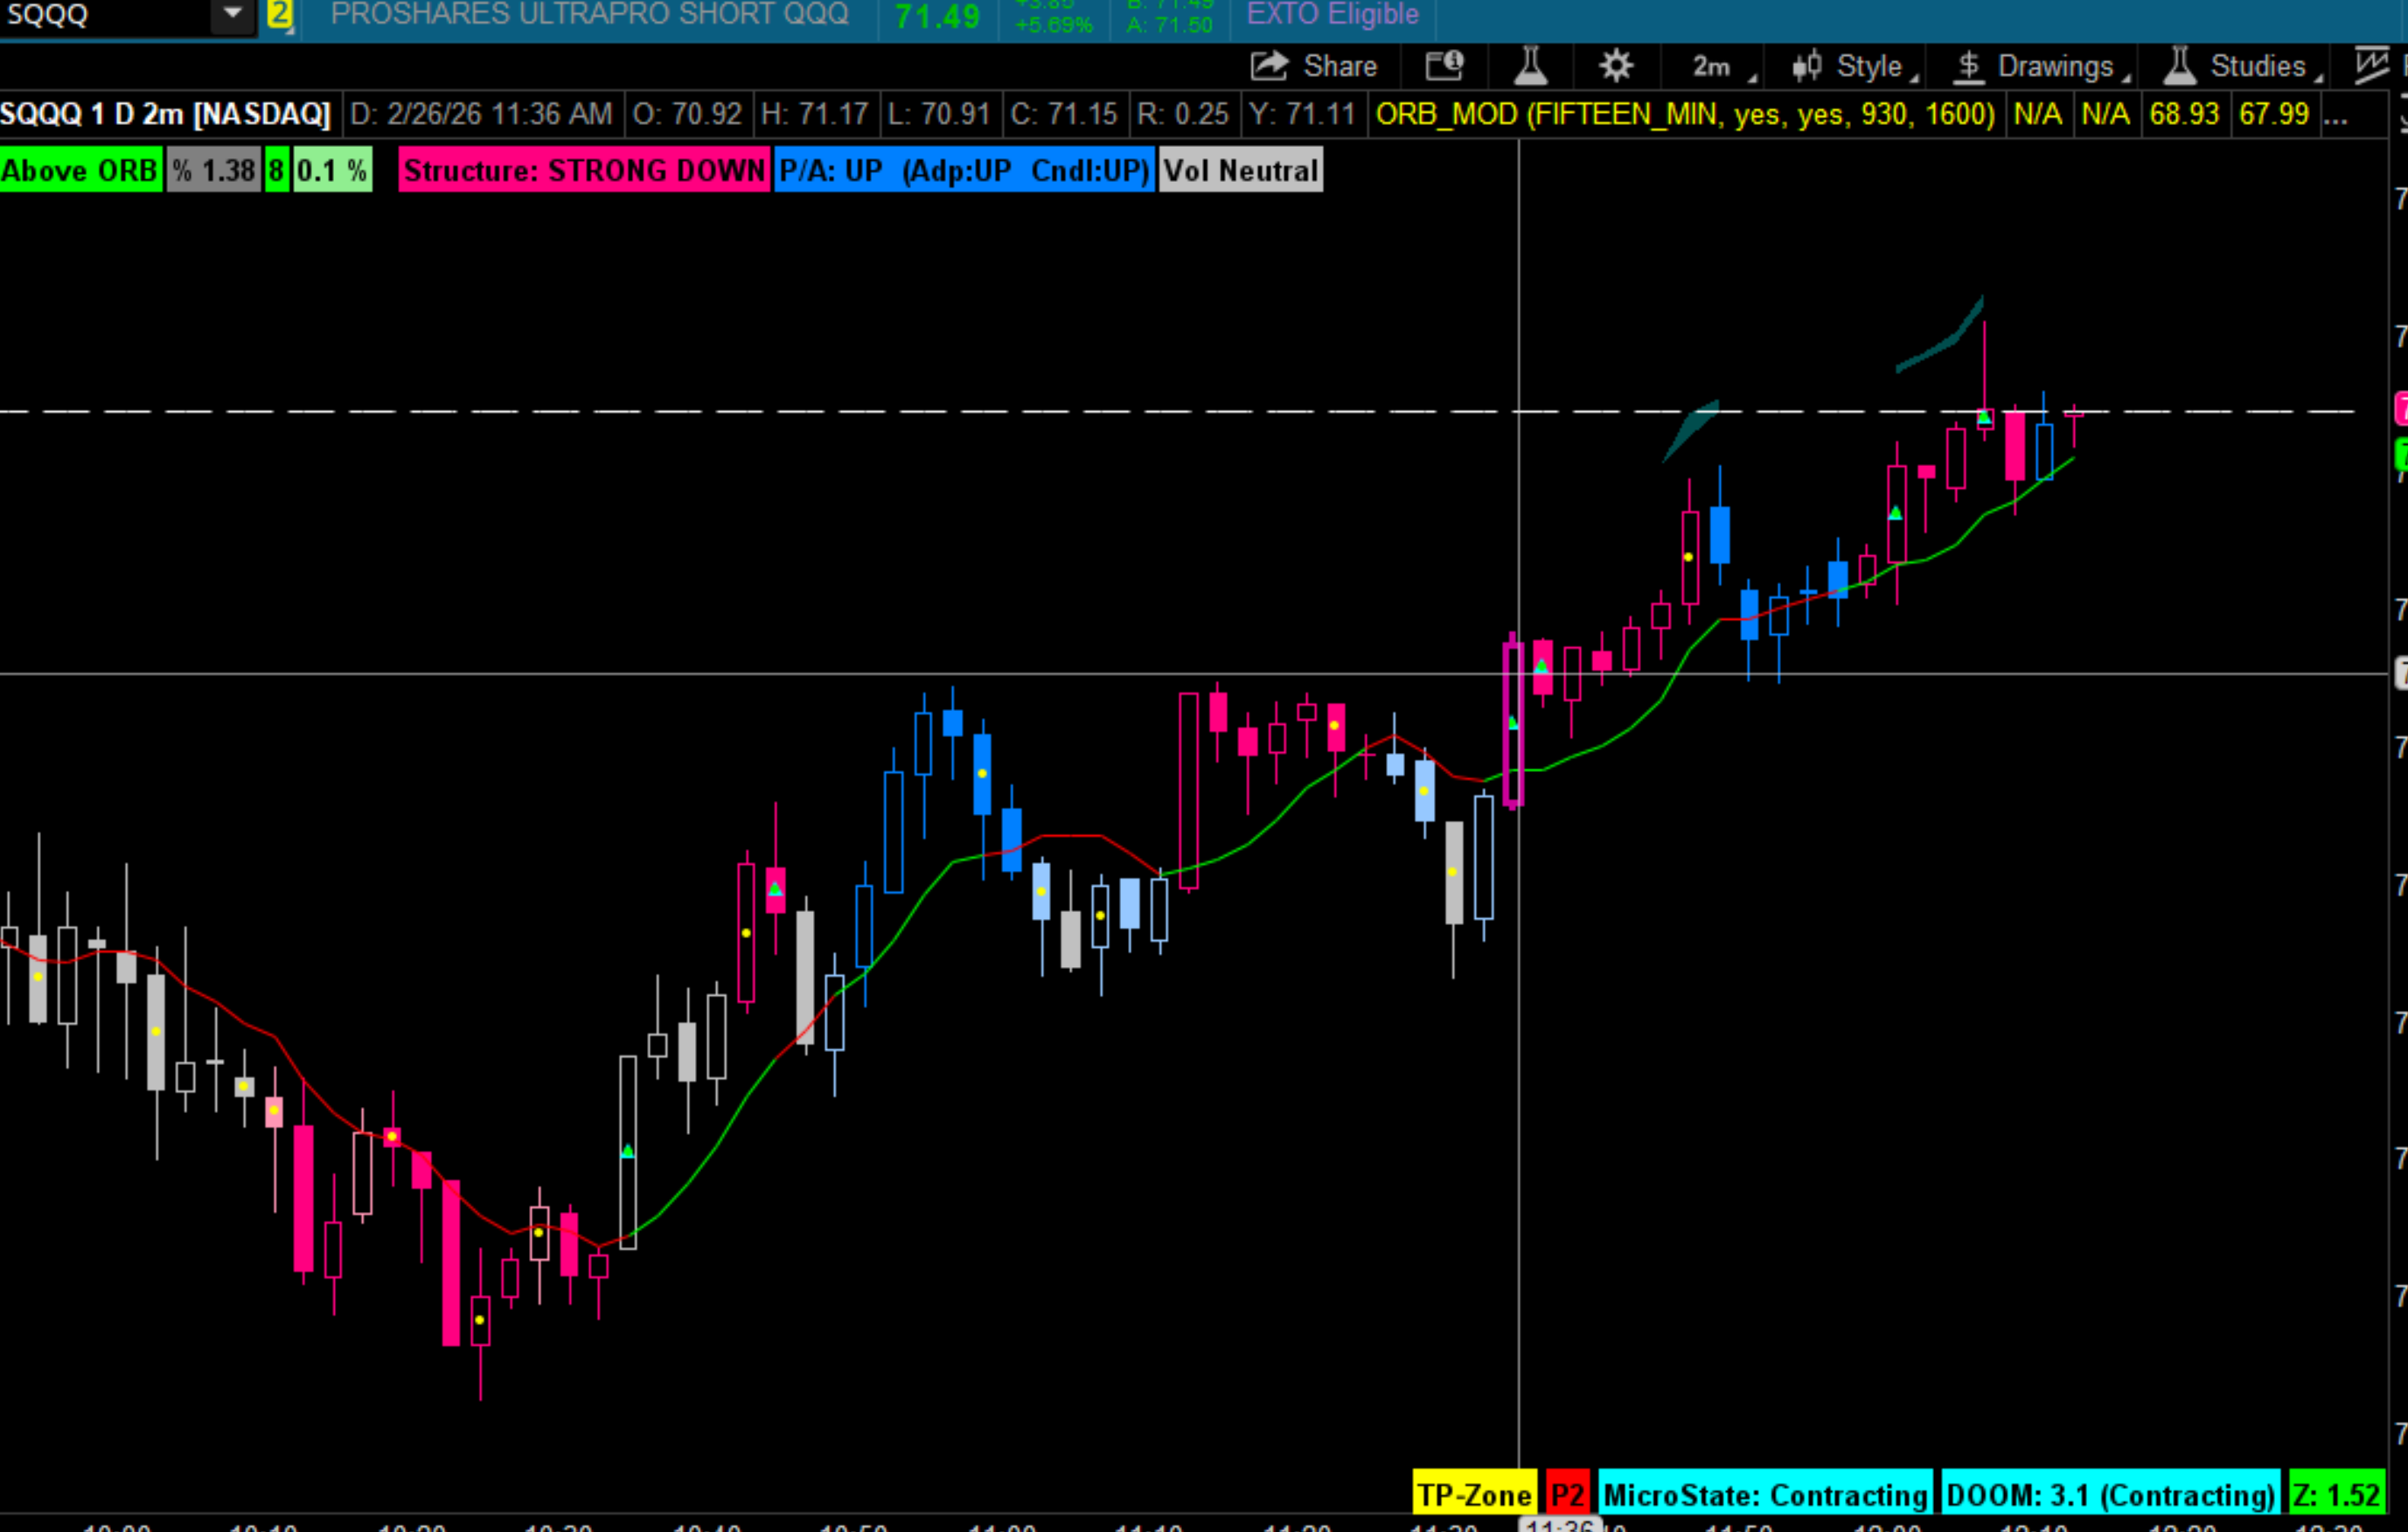This screenshot has width=2408, height=1532.
Task: Click the EXTO Eligible label
Action: coord(1332,14)
